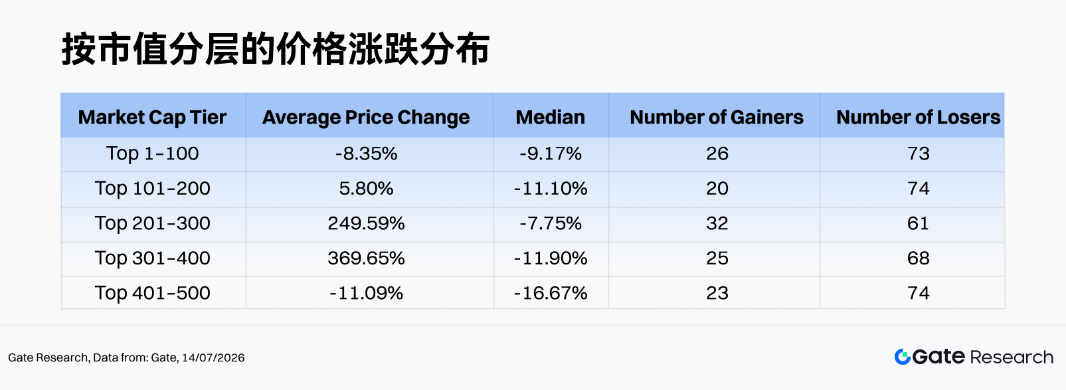Select the Top 101-200 row label
Image resolution: width=1066 pixels, height=390 pixels.
point(153,189)
